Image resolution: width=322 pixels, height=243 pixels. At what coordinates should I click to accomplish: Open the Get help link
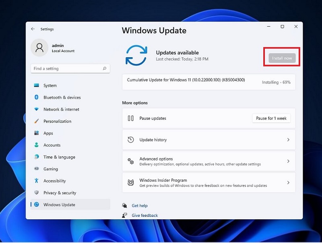140,206
